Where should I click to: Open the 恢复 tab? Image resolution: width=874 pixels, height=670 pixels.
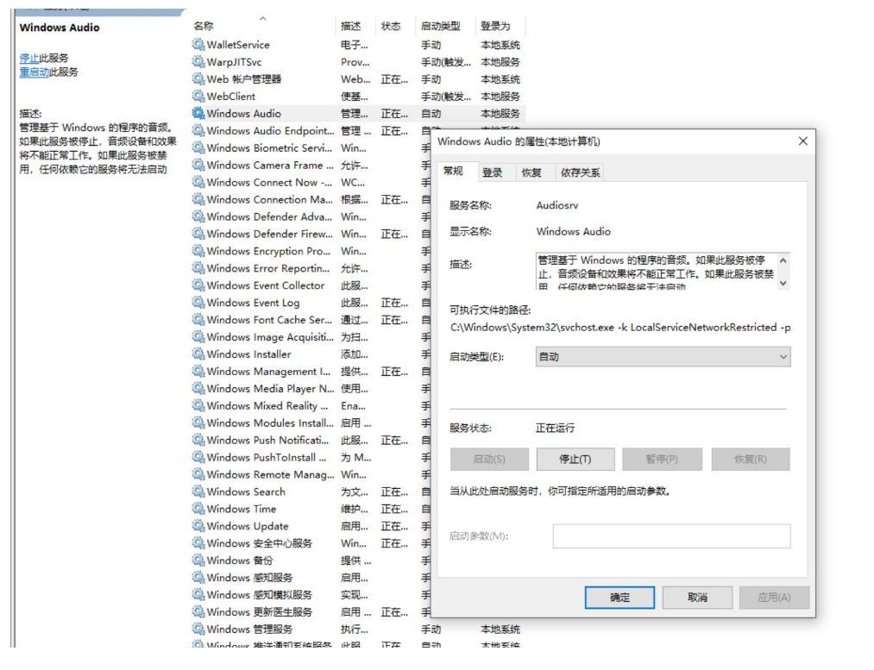pyautogui.click(x=531, y=172)
